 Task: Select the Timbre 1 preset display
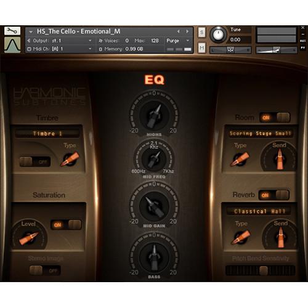point(47,134)
